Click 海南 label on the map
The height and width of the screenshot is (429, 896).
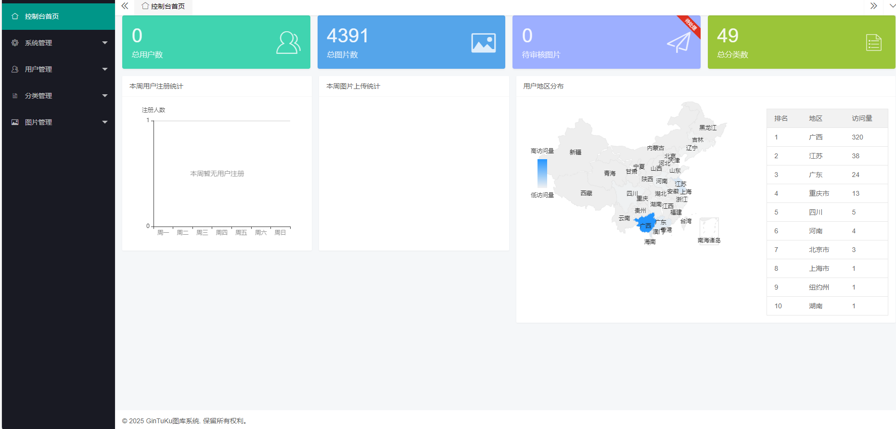pyautogui.click(x=650, y=242)
